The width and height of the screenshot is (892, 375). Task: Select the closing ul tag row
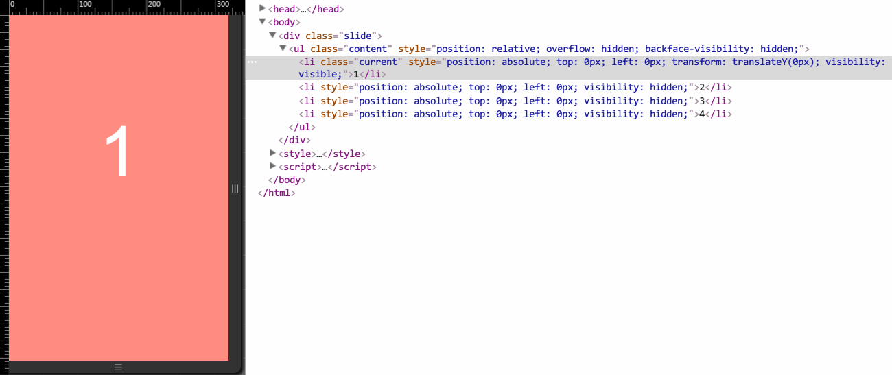click(302, 127)
